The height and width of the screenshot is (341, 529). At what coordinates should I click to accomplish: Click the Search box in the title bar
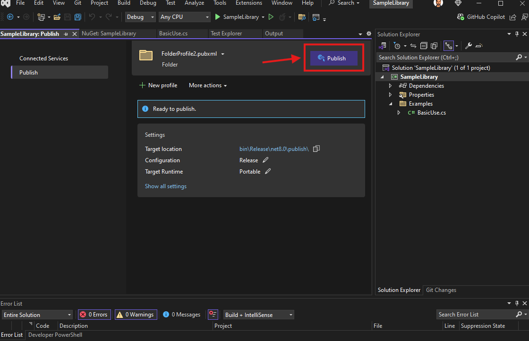click(344, 3)
